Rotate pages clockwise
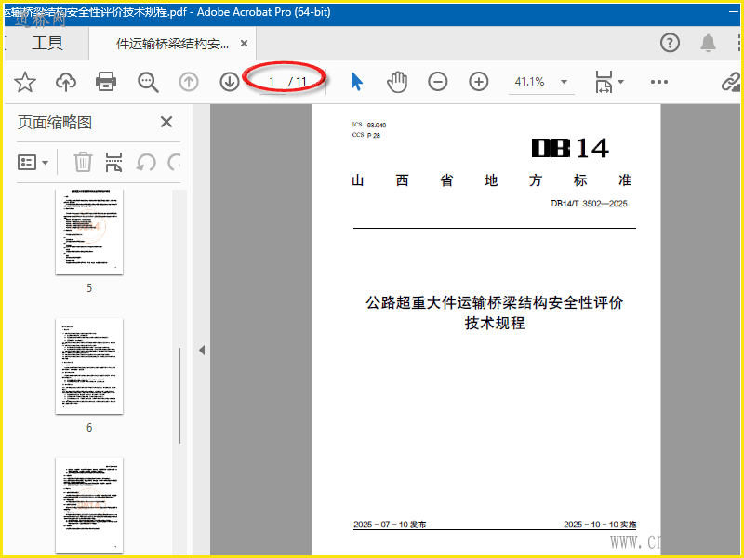This screenshot has height=558, width=744. 174,162
